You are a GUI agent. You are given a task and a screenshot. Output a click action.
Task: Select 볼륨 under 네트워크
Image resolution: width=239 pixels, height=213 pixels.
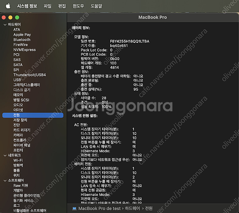(16, 171)
